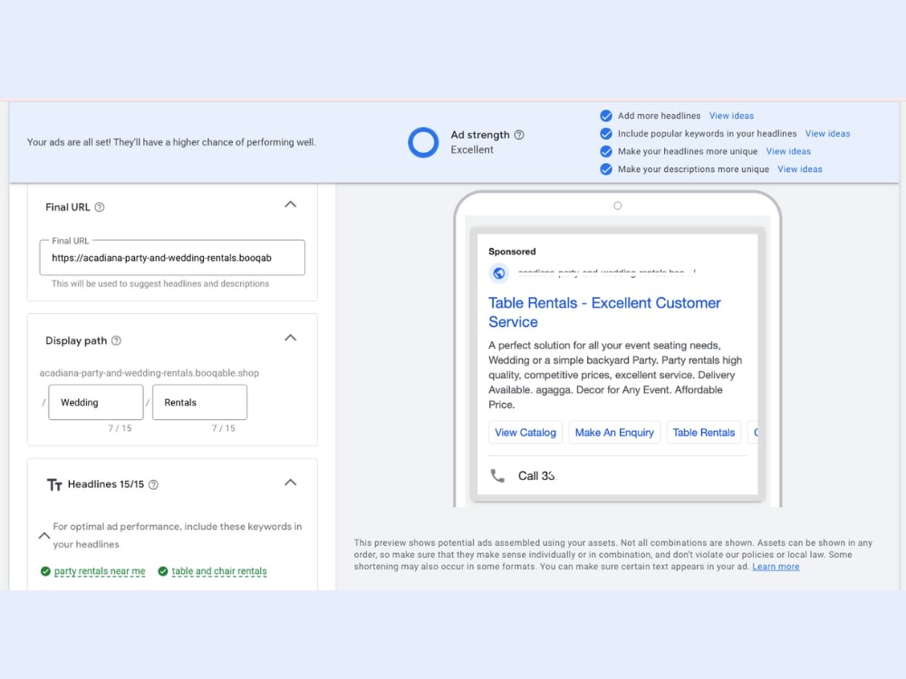The width and height of the screenshot is (906, 679).
Task: Click the Call extension in preview
Action: [x=536, y=476]
